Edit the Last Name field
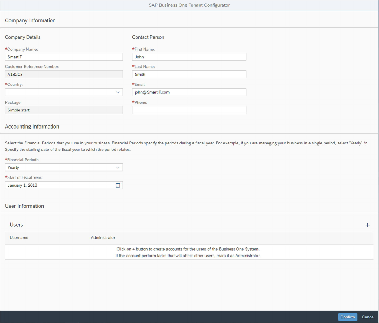379x323 pixels. (189, 74)
